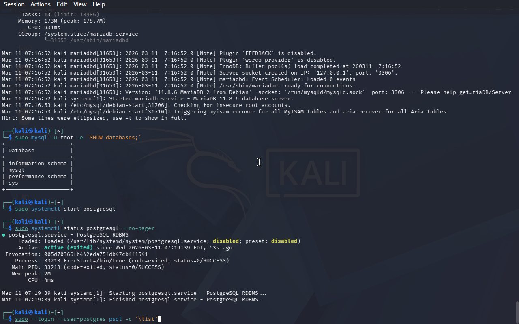This screenshot has width=519, height=324.
Task: Click the performance_schema database entry
Action: [37, 177]
